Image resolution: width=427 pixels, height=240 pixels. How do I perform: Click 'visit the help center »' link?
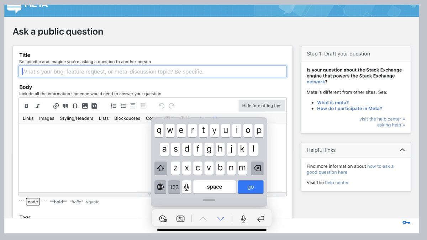coord(382,119)
